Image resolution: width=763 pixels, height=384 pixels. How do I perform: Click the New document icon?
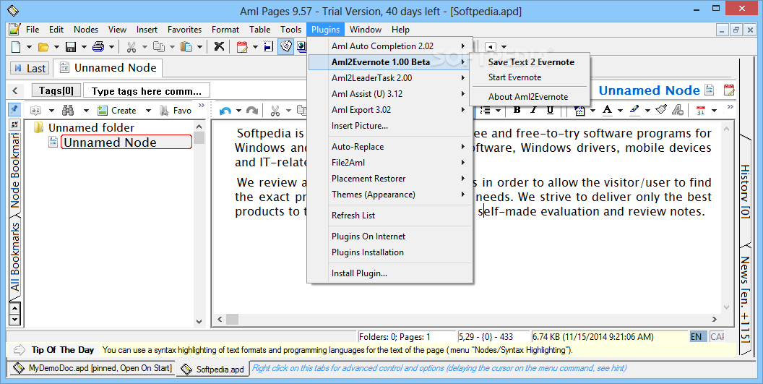pyautogui.click(x=16, y=47)
